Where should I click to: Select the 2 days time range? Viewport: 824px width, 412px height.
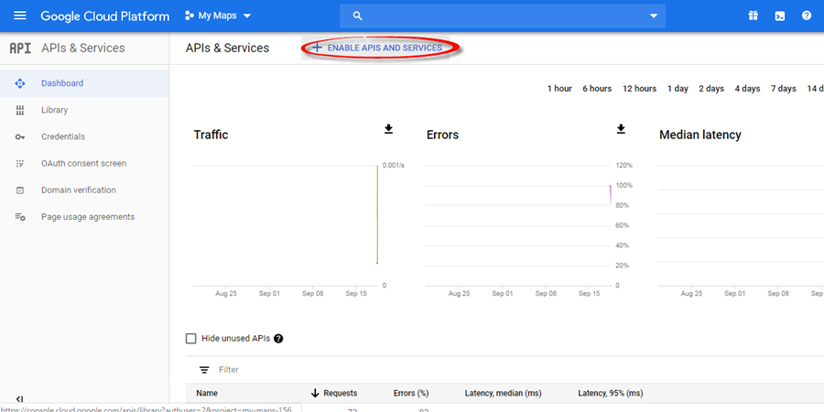pos(711,89)
